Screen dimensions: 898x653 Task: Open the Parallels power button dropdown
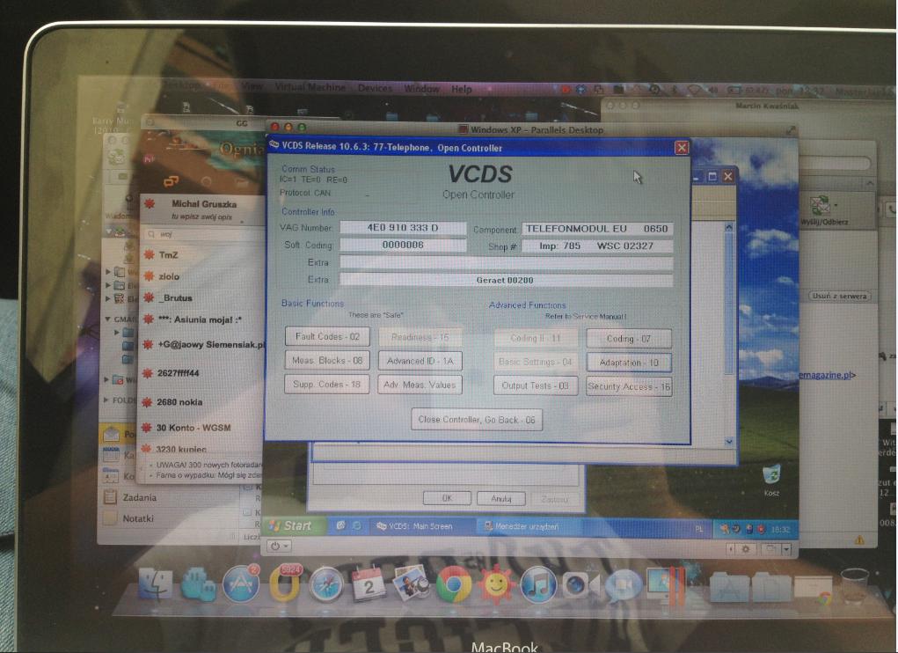pyautogui.click(x=279, y=546)
